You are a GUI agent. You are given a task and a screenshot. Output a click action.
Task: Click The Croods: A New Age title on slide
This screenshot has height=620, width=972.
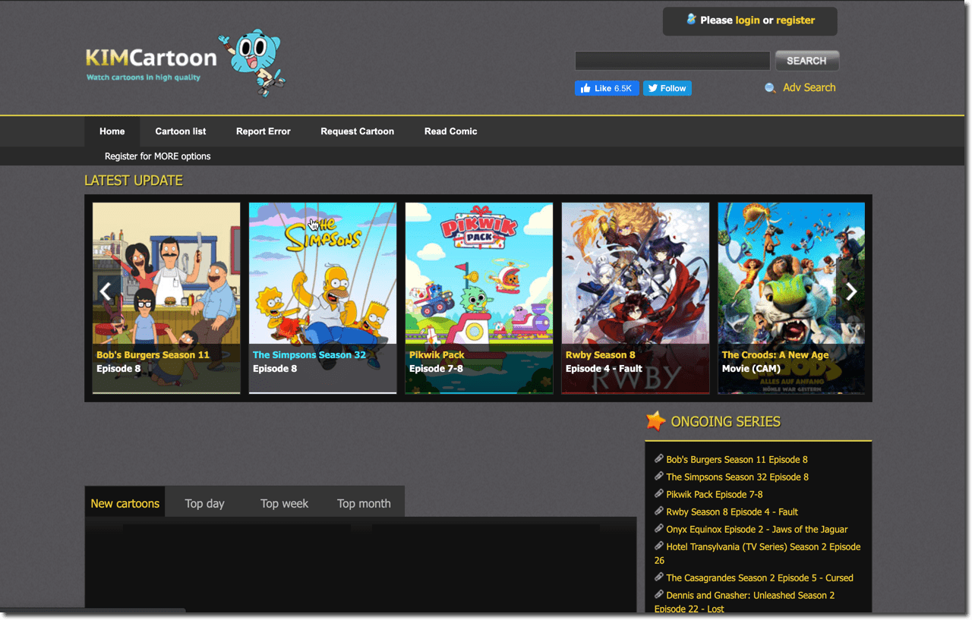point(775,355)
